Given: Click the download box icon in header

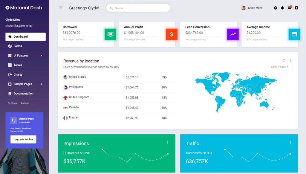Looking at the screenshot, I should tap(296, 8).
